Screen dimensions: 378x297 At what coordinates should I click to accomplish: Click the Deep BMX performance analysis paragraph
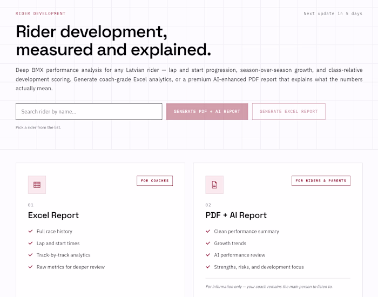(x=189, y=79)
